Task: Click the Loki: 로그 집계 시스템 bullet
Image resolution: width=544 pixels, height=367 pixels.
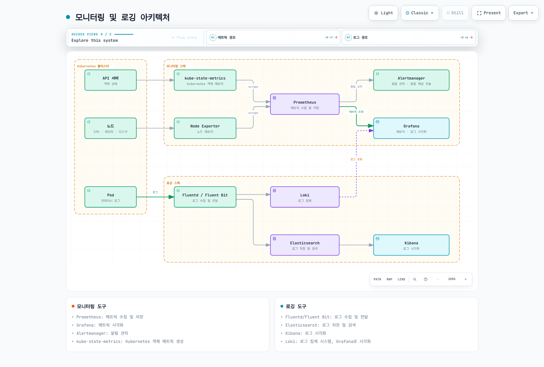Action: [328, 342]
